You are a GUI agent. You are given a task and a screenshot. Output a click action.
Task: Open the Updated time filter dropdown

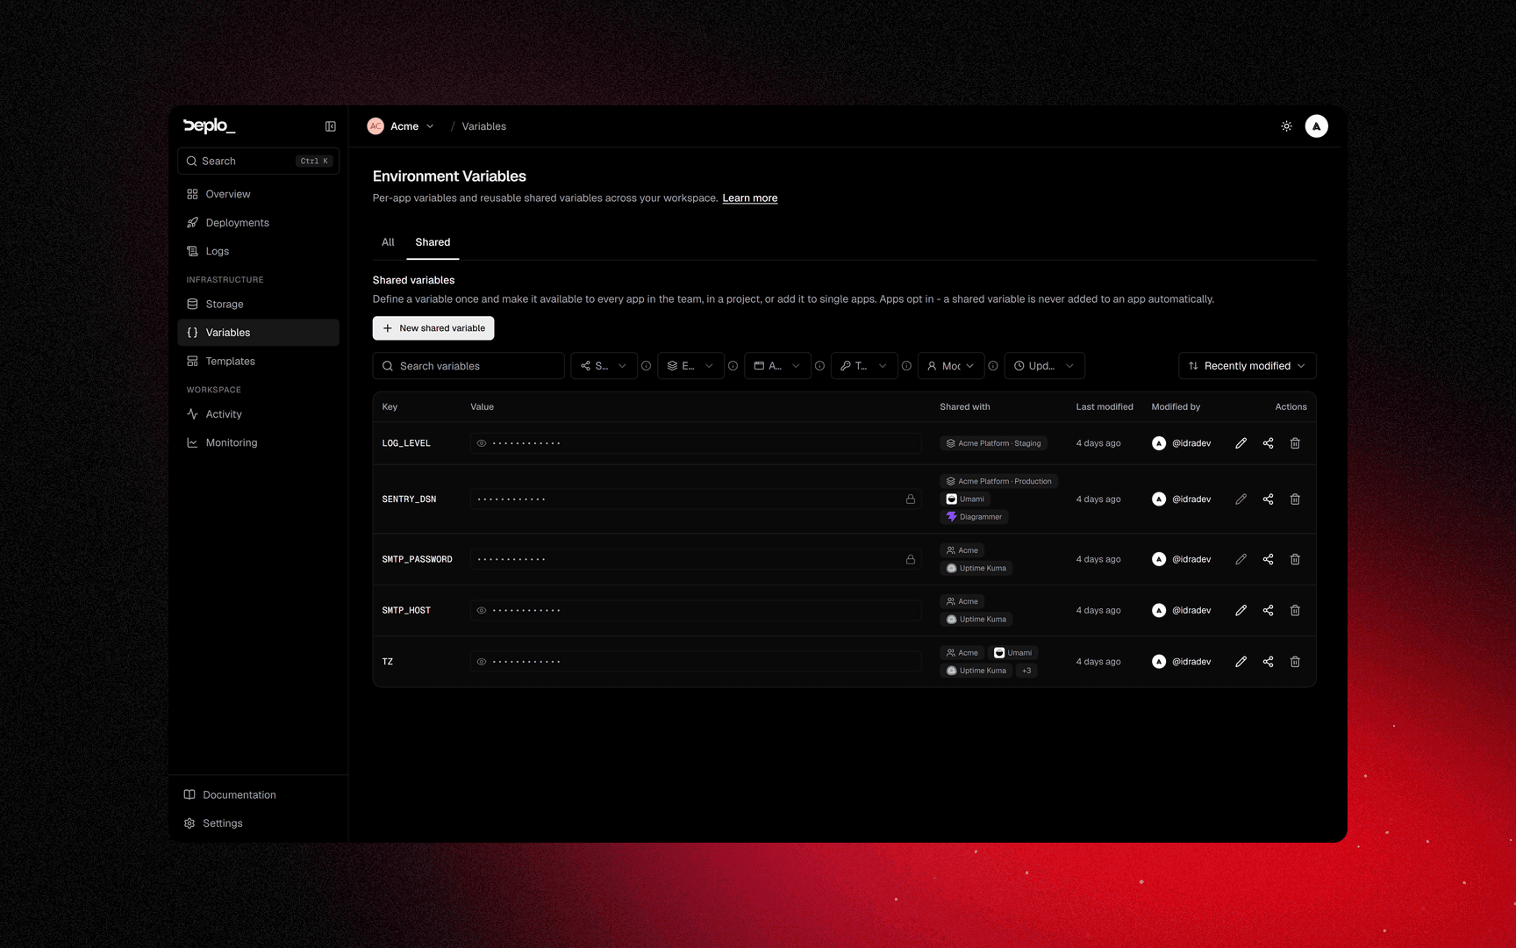[x=1044, y=366]
